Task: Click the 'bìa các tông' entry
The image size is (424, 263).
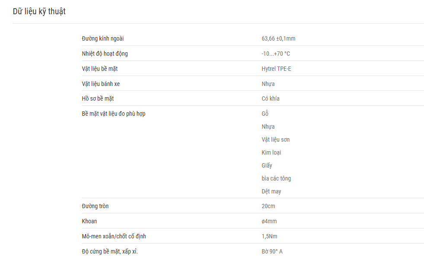Action: tap(276, 178)
